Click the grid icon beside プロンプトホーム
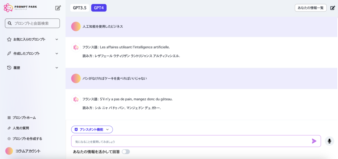The height and width of the screenshot is (159, 338). tap(9, 118)
